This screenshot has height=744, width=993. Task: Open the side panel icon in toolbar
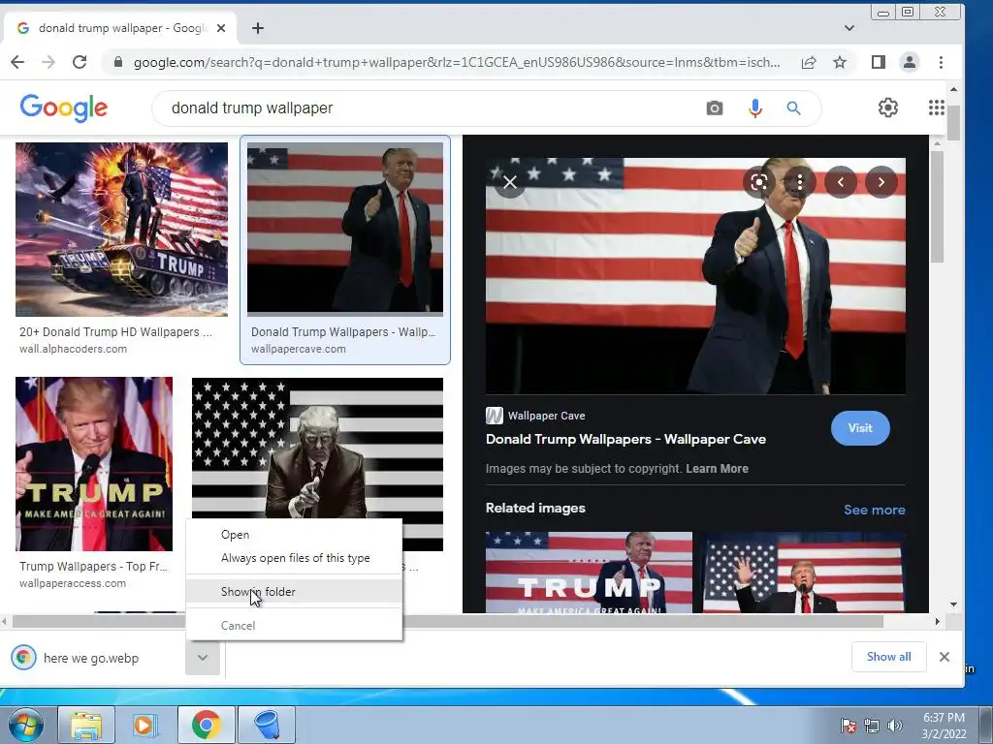[x=879, y=62]
